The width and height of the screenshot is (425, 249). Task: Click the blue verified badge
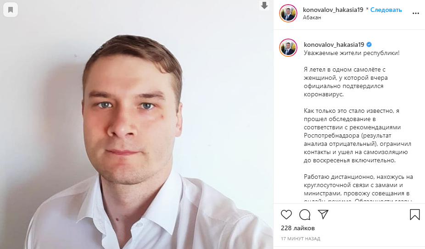[x=369, y=44]
